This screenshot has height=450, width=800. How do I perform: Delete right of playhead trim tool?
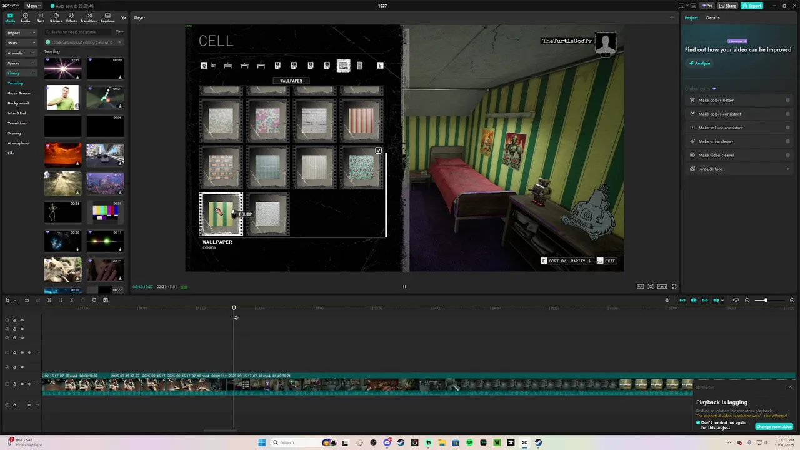click(71, 301)
